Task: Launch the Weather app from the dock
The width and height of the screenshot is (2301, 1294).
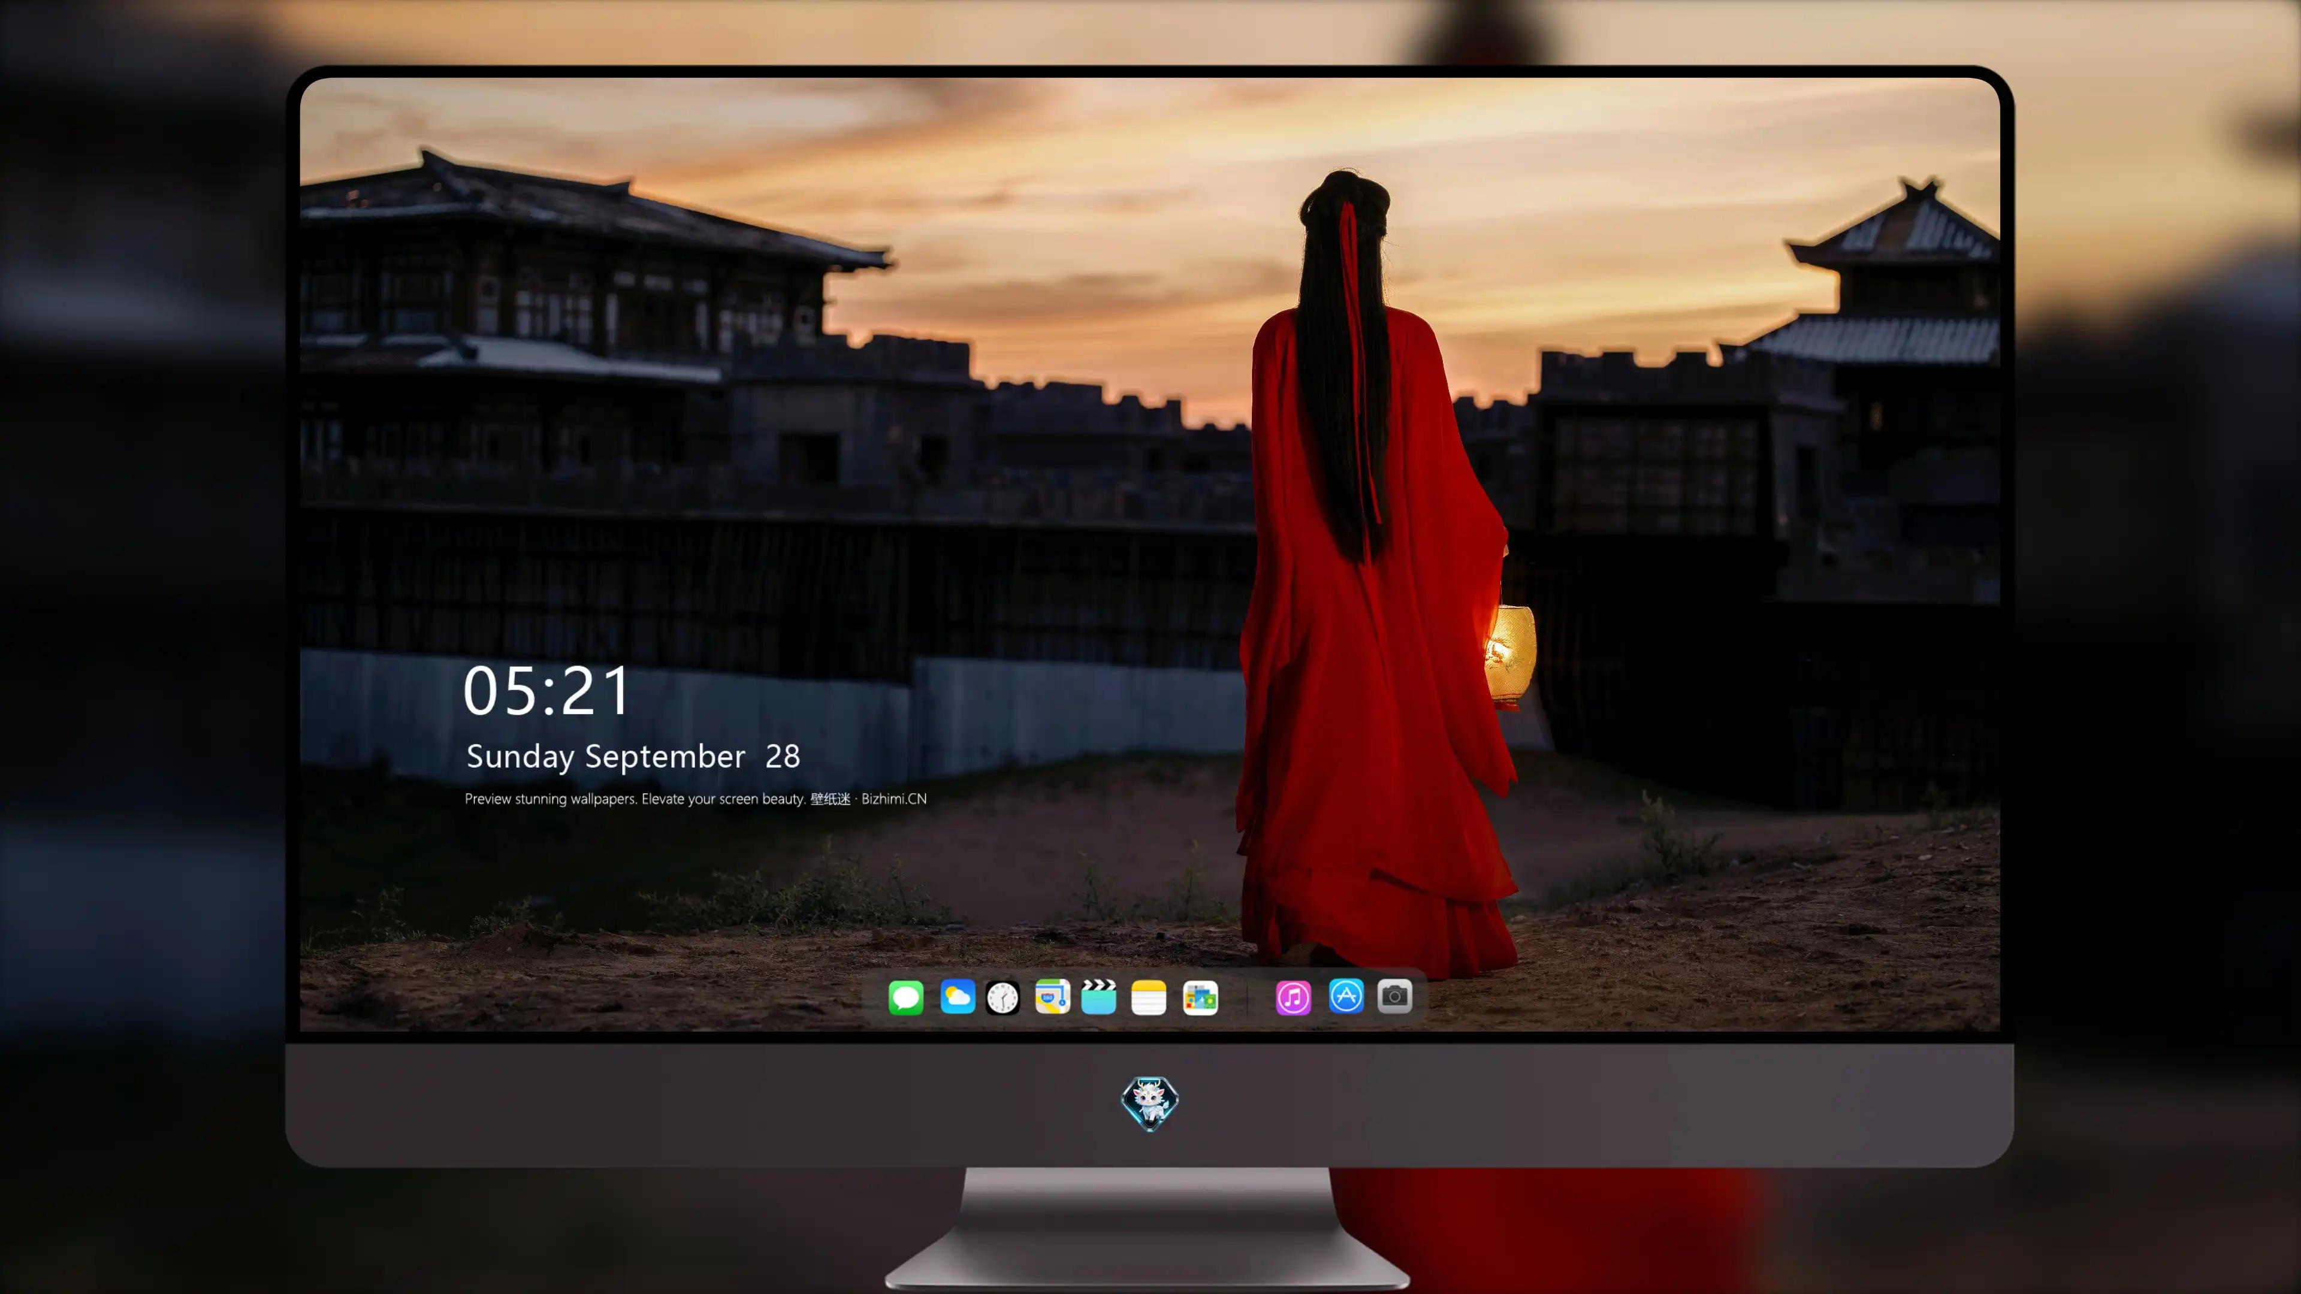Action: 958,997
